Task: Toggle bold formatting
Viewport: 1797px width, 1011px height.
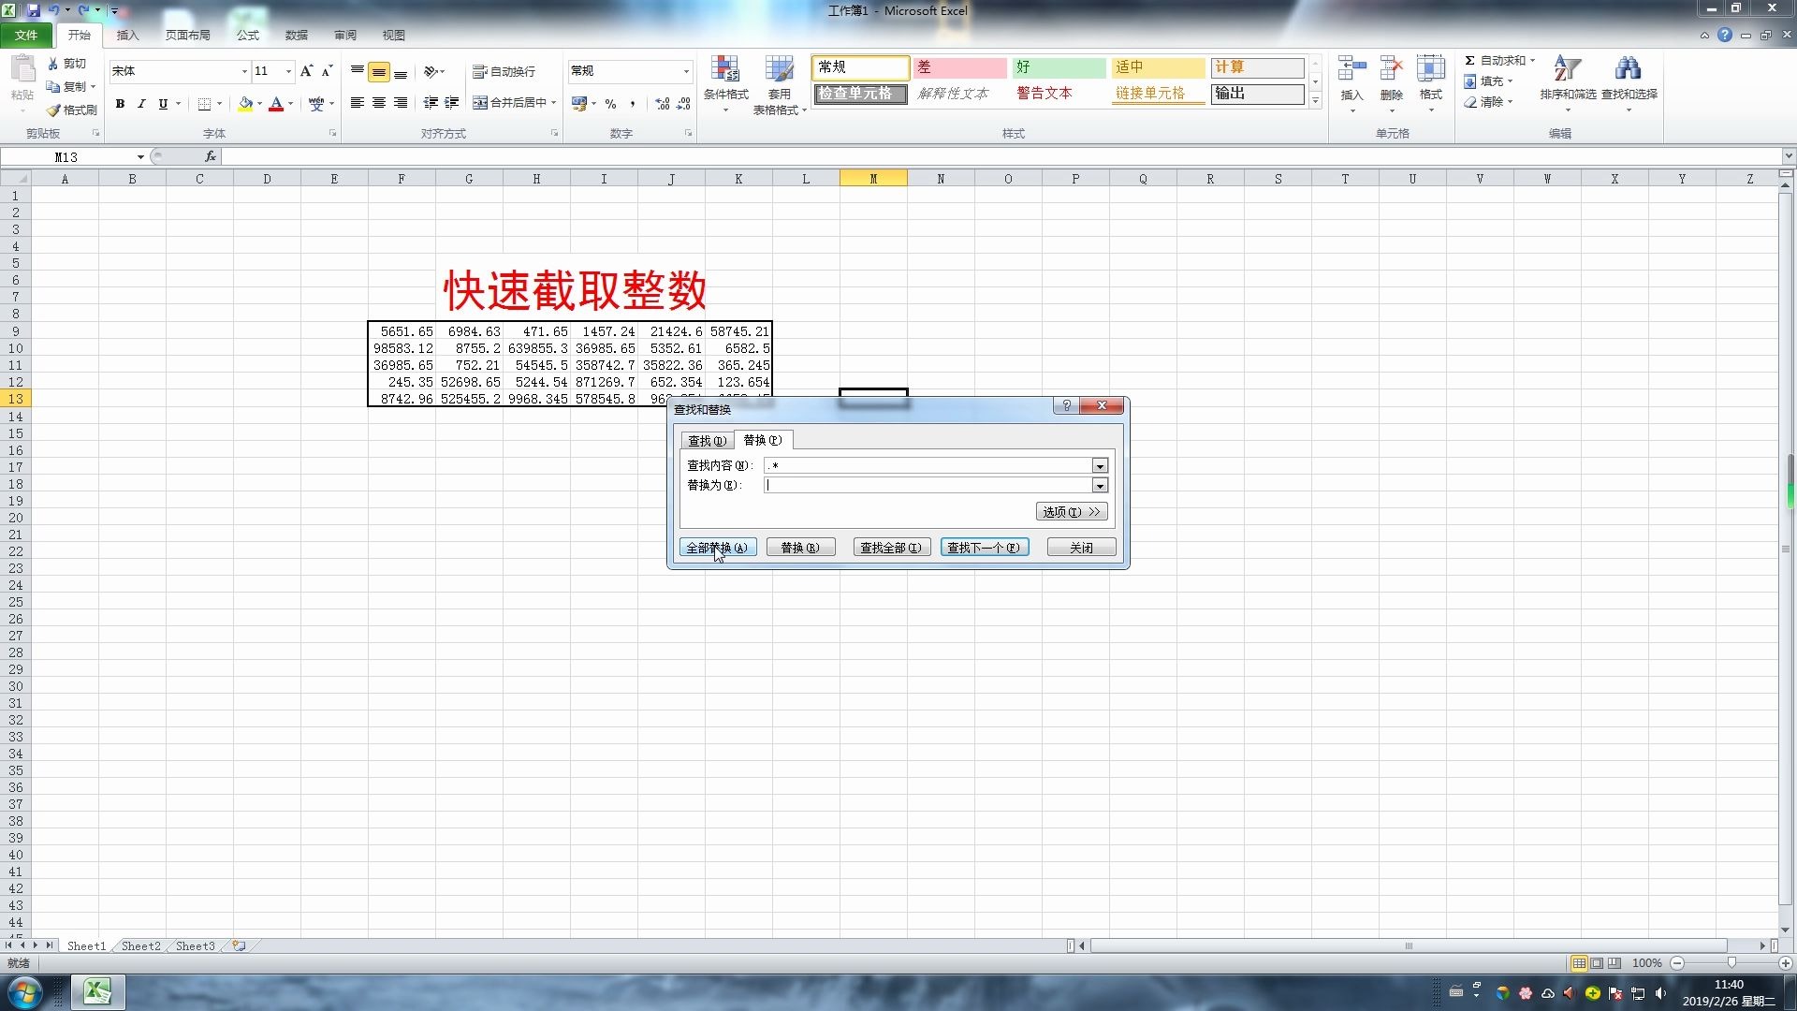Action: (x=120, y=104)
